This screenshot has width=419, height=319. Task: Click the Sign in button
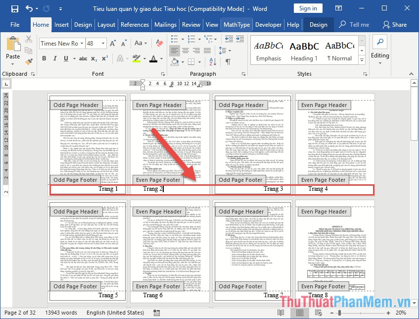(x=308, y=8)
